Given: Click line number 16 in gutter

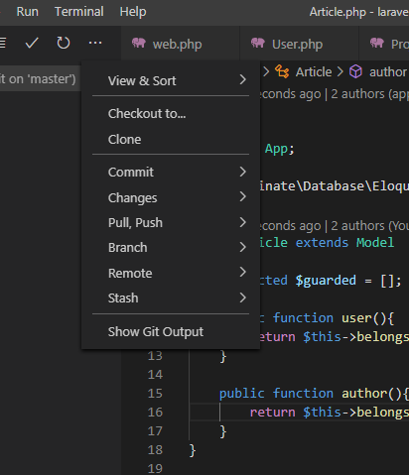Looking at the screenshot, I should point(155,413).
